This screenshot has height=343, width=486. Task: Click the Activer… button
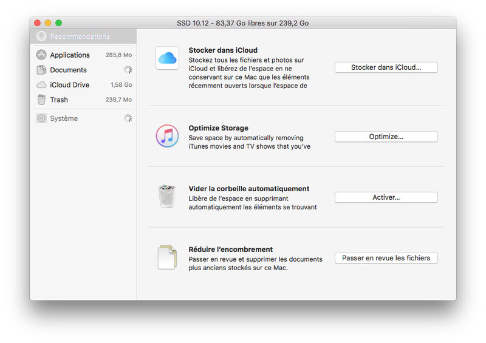[x=386, y=197]
